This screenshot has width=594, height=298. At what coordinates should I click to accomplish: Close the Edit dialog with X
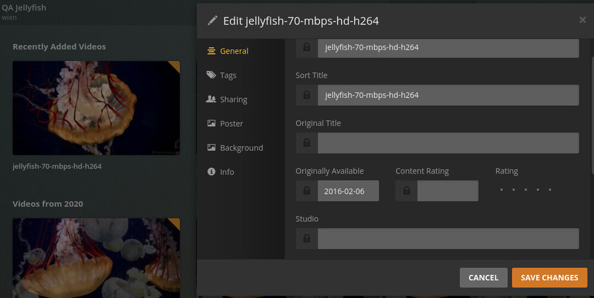[583, 20]
